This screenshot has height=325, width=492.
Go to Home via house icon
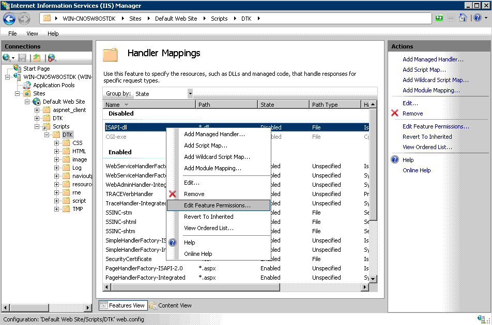(463, 18)
